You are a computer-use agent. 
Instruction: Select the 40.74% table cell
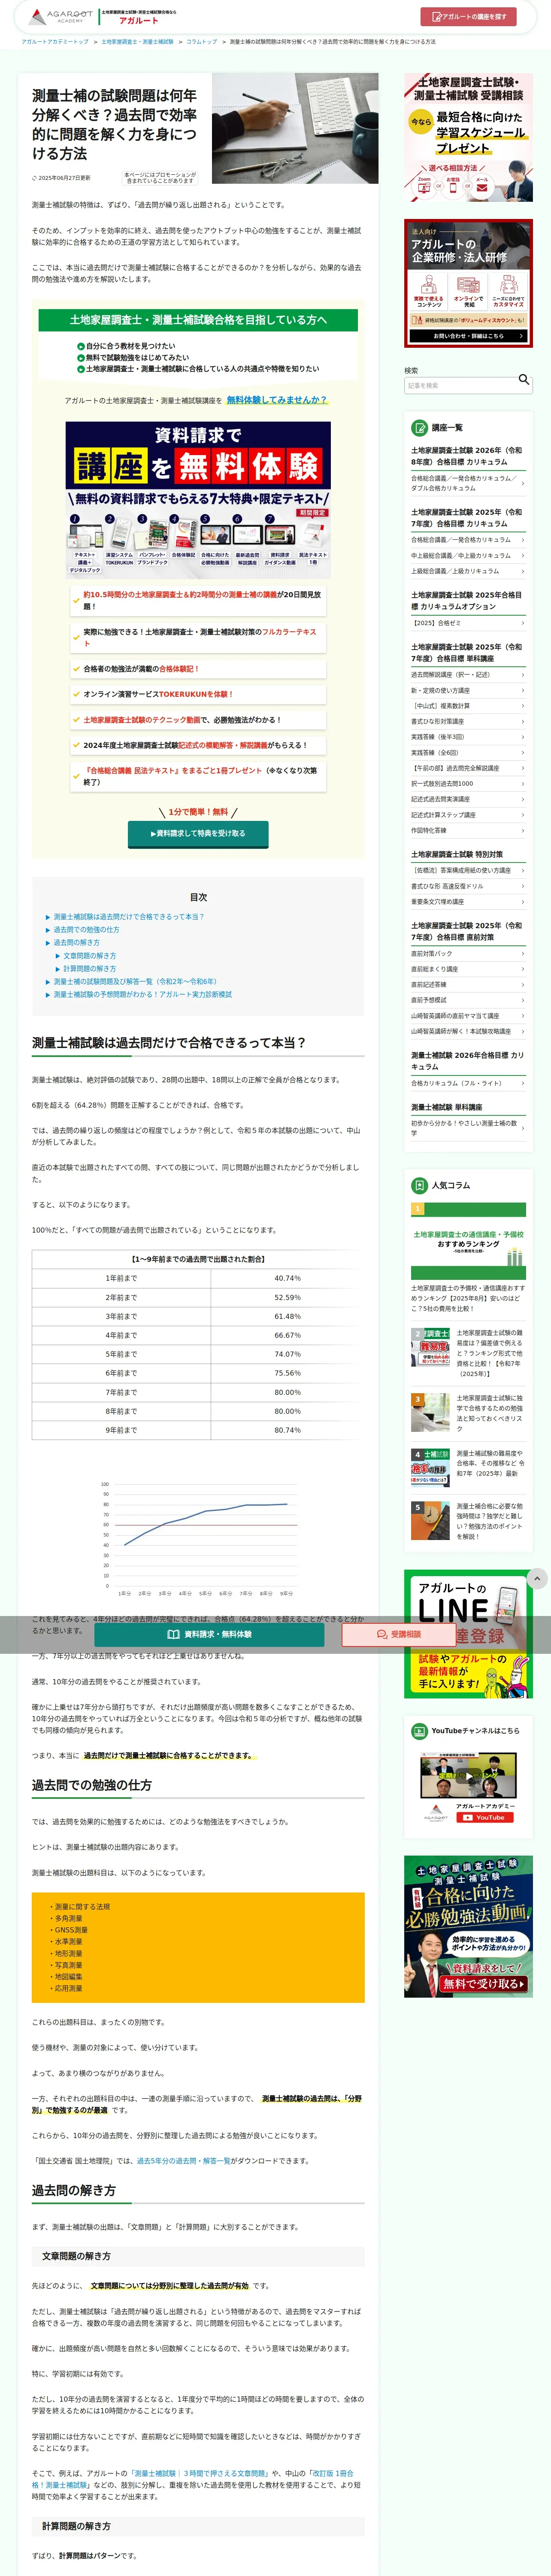(287, 1278)
